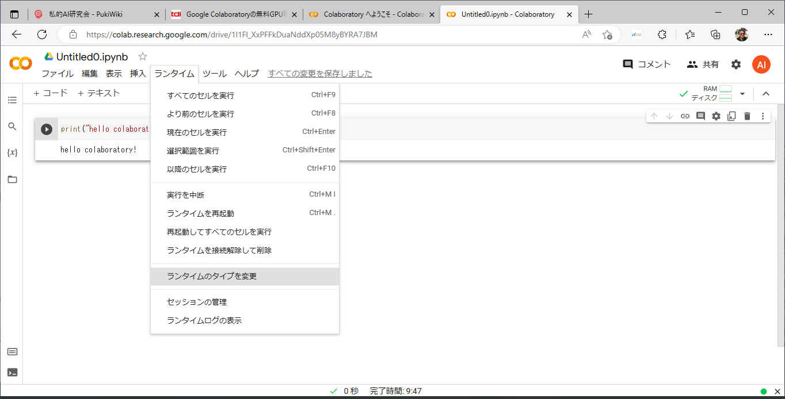Star the Untitled0.ipynb notebook
785x399 pixels.
143,56
